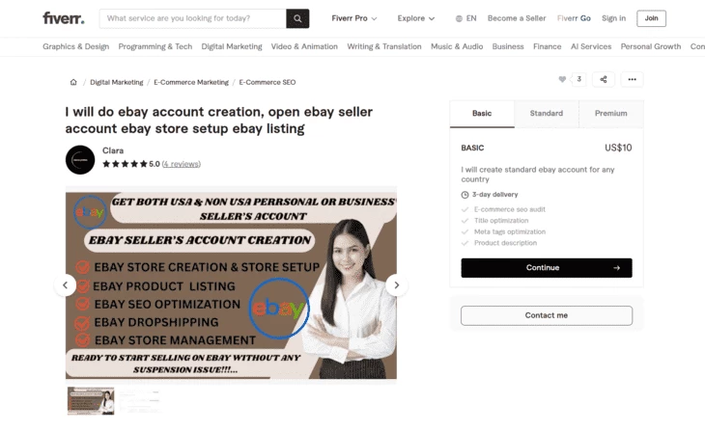Open the three-dot more options menu

tap(633, 79)
